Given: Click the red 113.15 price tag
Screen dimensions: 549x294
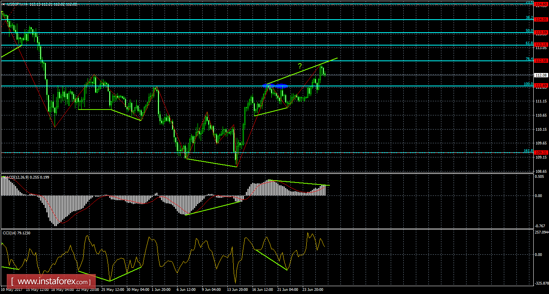Looking at the screenshot, I should point(542,45).
